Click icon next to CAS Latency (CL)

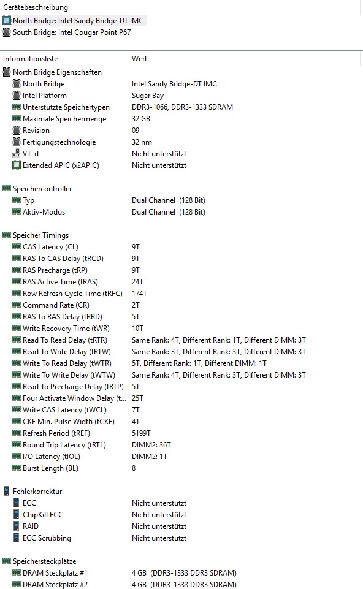click(16, 247)
